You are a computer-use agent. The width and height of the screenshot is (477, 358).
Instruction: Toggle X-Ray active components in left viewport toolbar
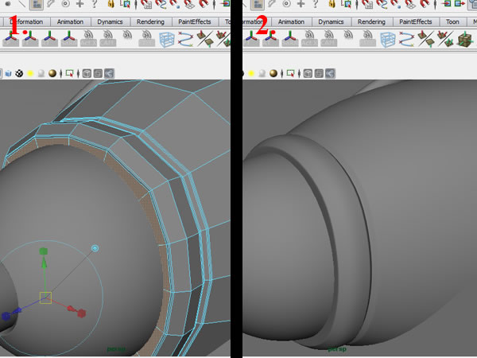click(x=98, y=74)
